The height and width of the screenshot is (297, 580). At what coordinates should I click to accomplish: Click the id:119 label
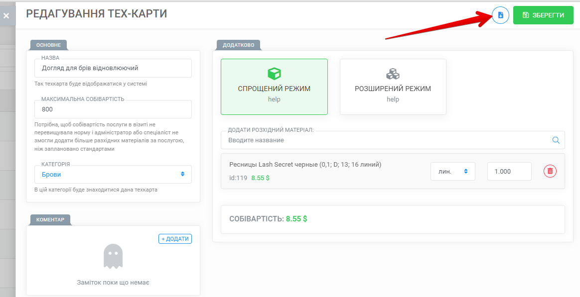click(x=238, y=178)
